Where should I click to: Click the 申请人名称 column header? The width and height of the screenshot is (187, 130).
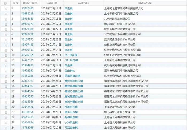pos(145,3)
